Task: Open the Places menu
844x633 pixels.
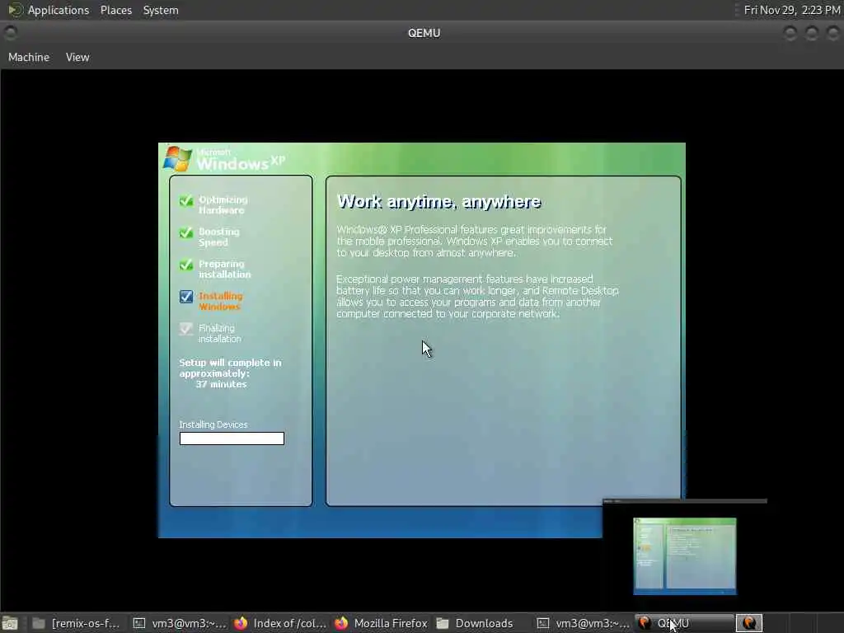Action: point(115,10)
